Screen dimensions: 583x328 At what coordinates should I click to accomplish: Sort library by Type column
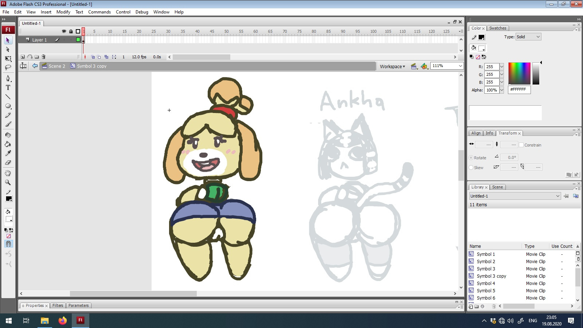tap(536, 246)
